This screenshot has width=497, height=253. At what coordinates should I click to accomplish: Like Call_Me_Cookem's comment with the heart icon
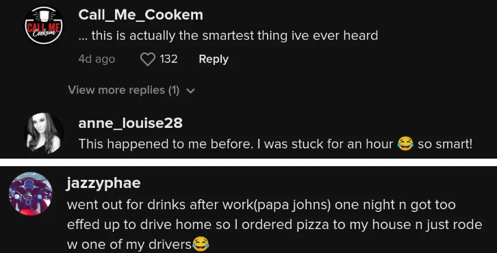click(x=148, y=59)
